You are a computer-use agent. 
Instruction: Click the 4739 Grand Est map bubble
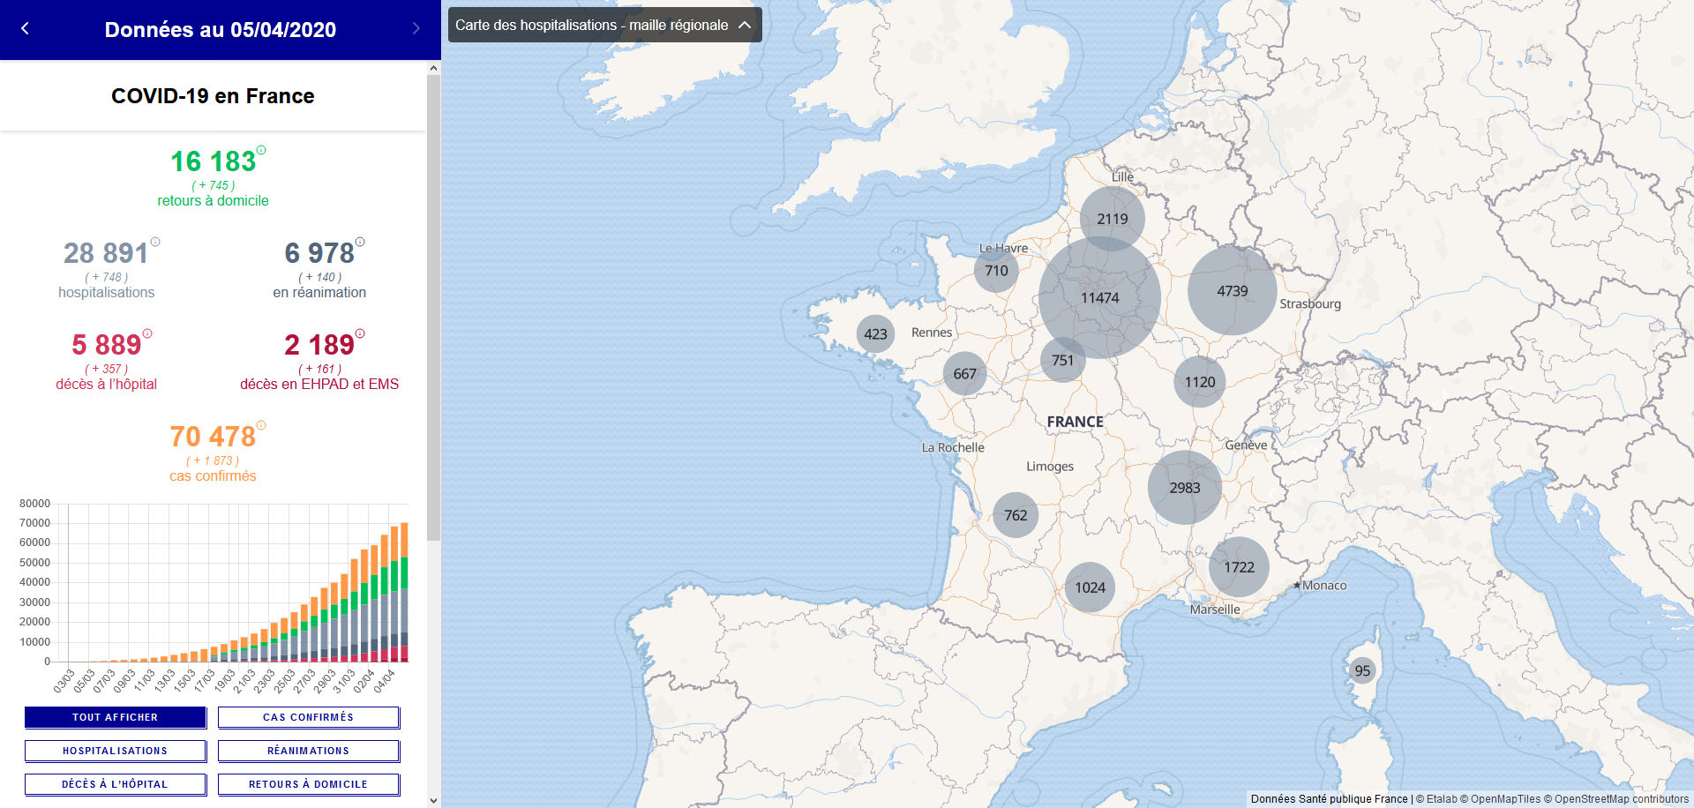[x=1232, y=290]
